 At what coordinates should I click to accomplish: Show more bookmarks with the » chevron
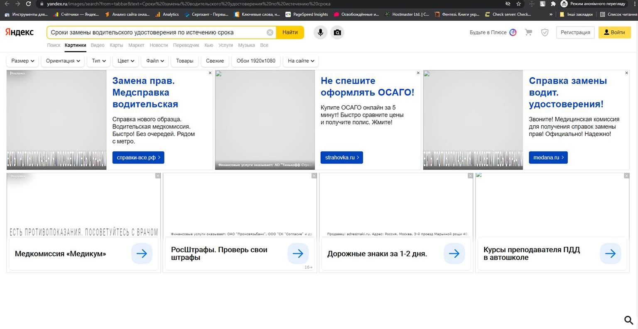click(551, 14)
